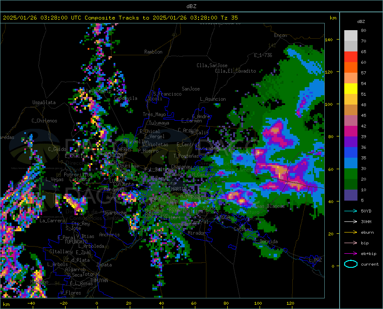Viewport: 383px width, 309px height.
Task: Select the light gray 70-80 dBZ swatch
Action: (x=351, y=36)
